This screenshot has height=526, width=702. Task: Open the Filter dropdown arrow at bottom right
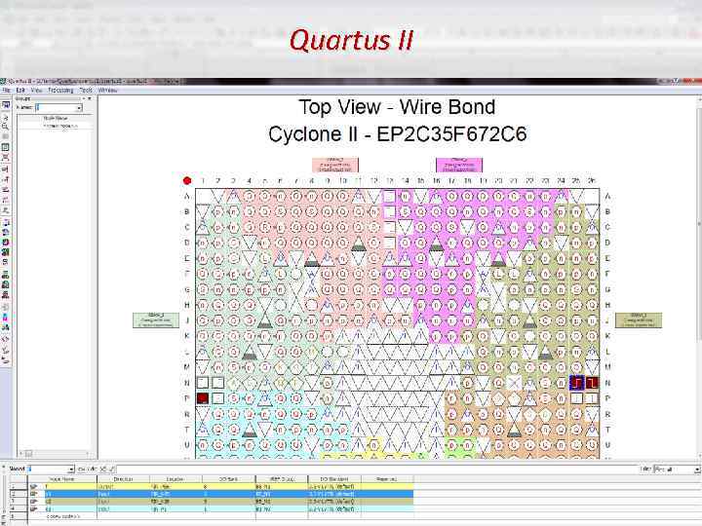pos(696,470)
